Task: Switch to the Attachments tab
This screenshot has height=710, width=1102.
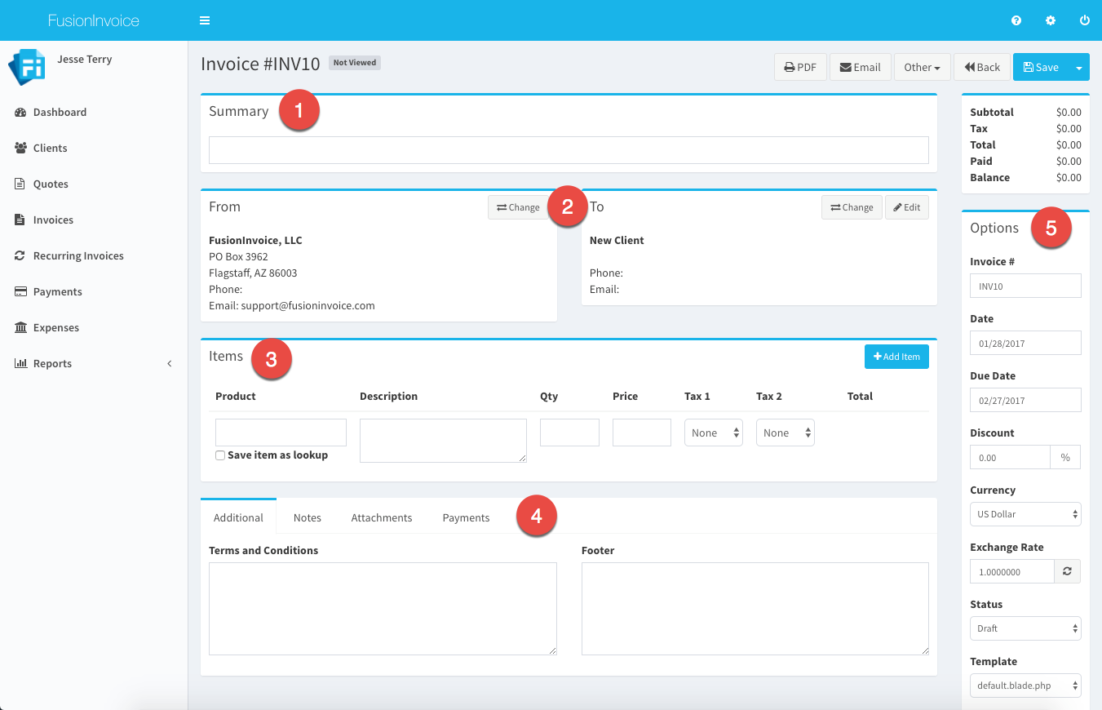Action: point(382,517)
